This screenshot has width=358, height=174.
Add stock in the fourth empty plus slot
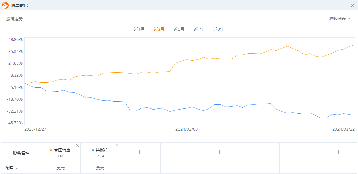pos(259,152)
